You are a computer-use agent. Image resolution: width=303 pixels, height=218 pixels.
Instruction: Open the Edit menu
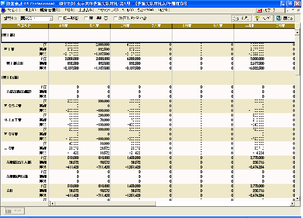(x=30, y=10)
